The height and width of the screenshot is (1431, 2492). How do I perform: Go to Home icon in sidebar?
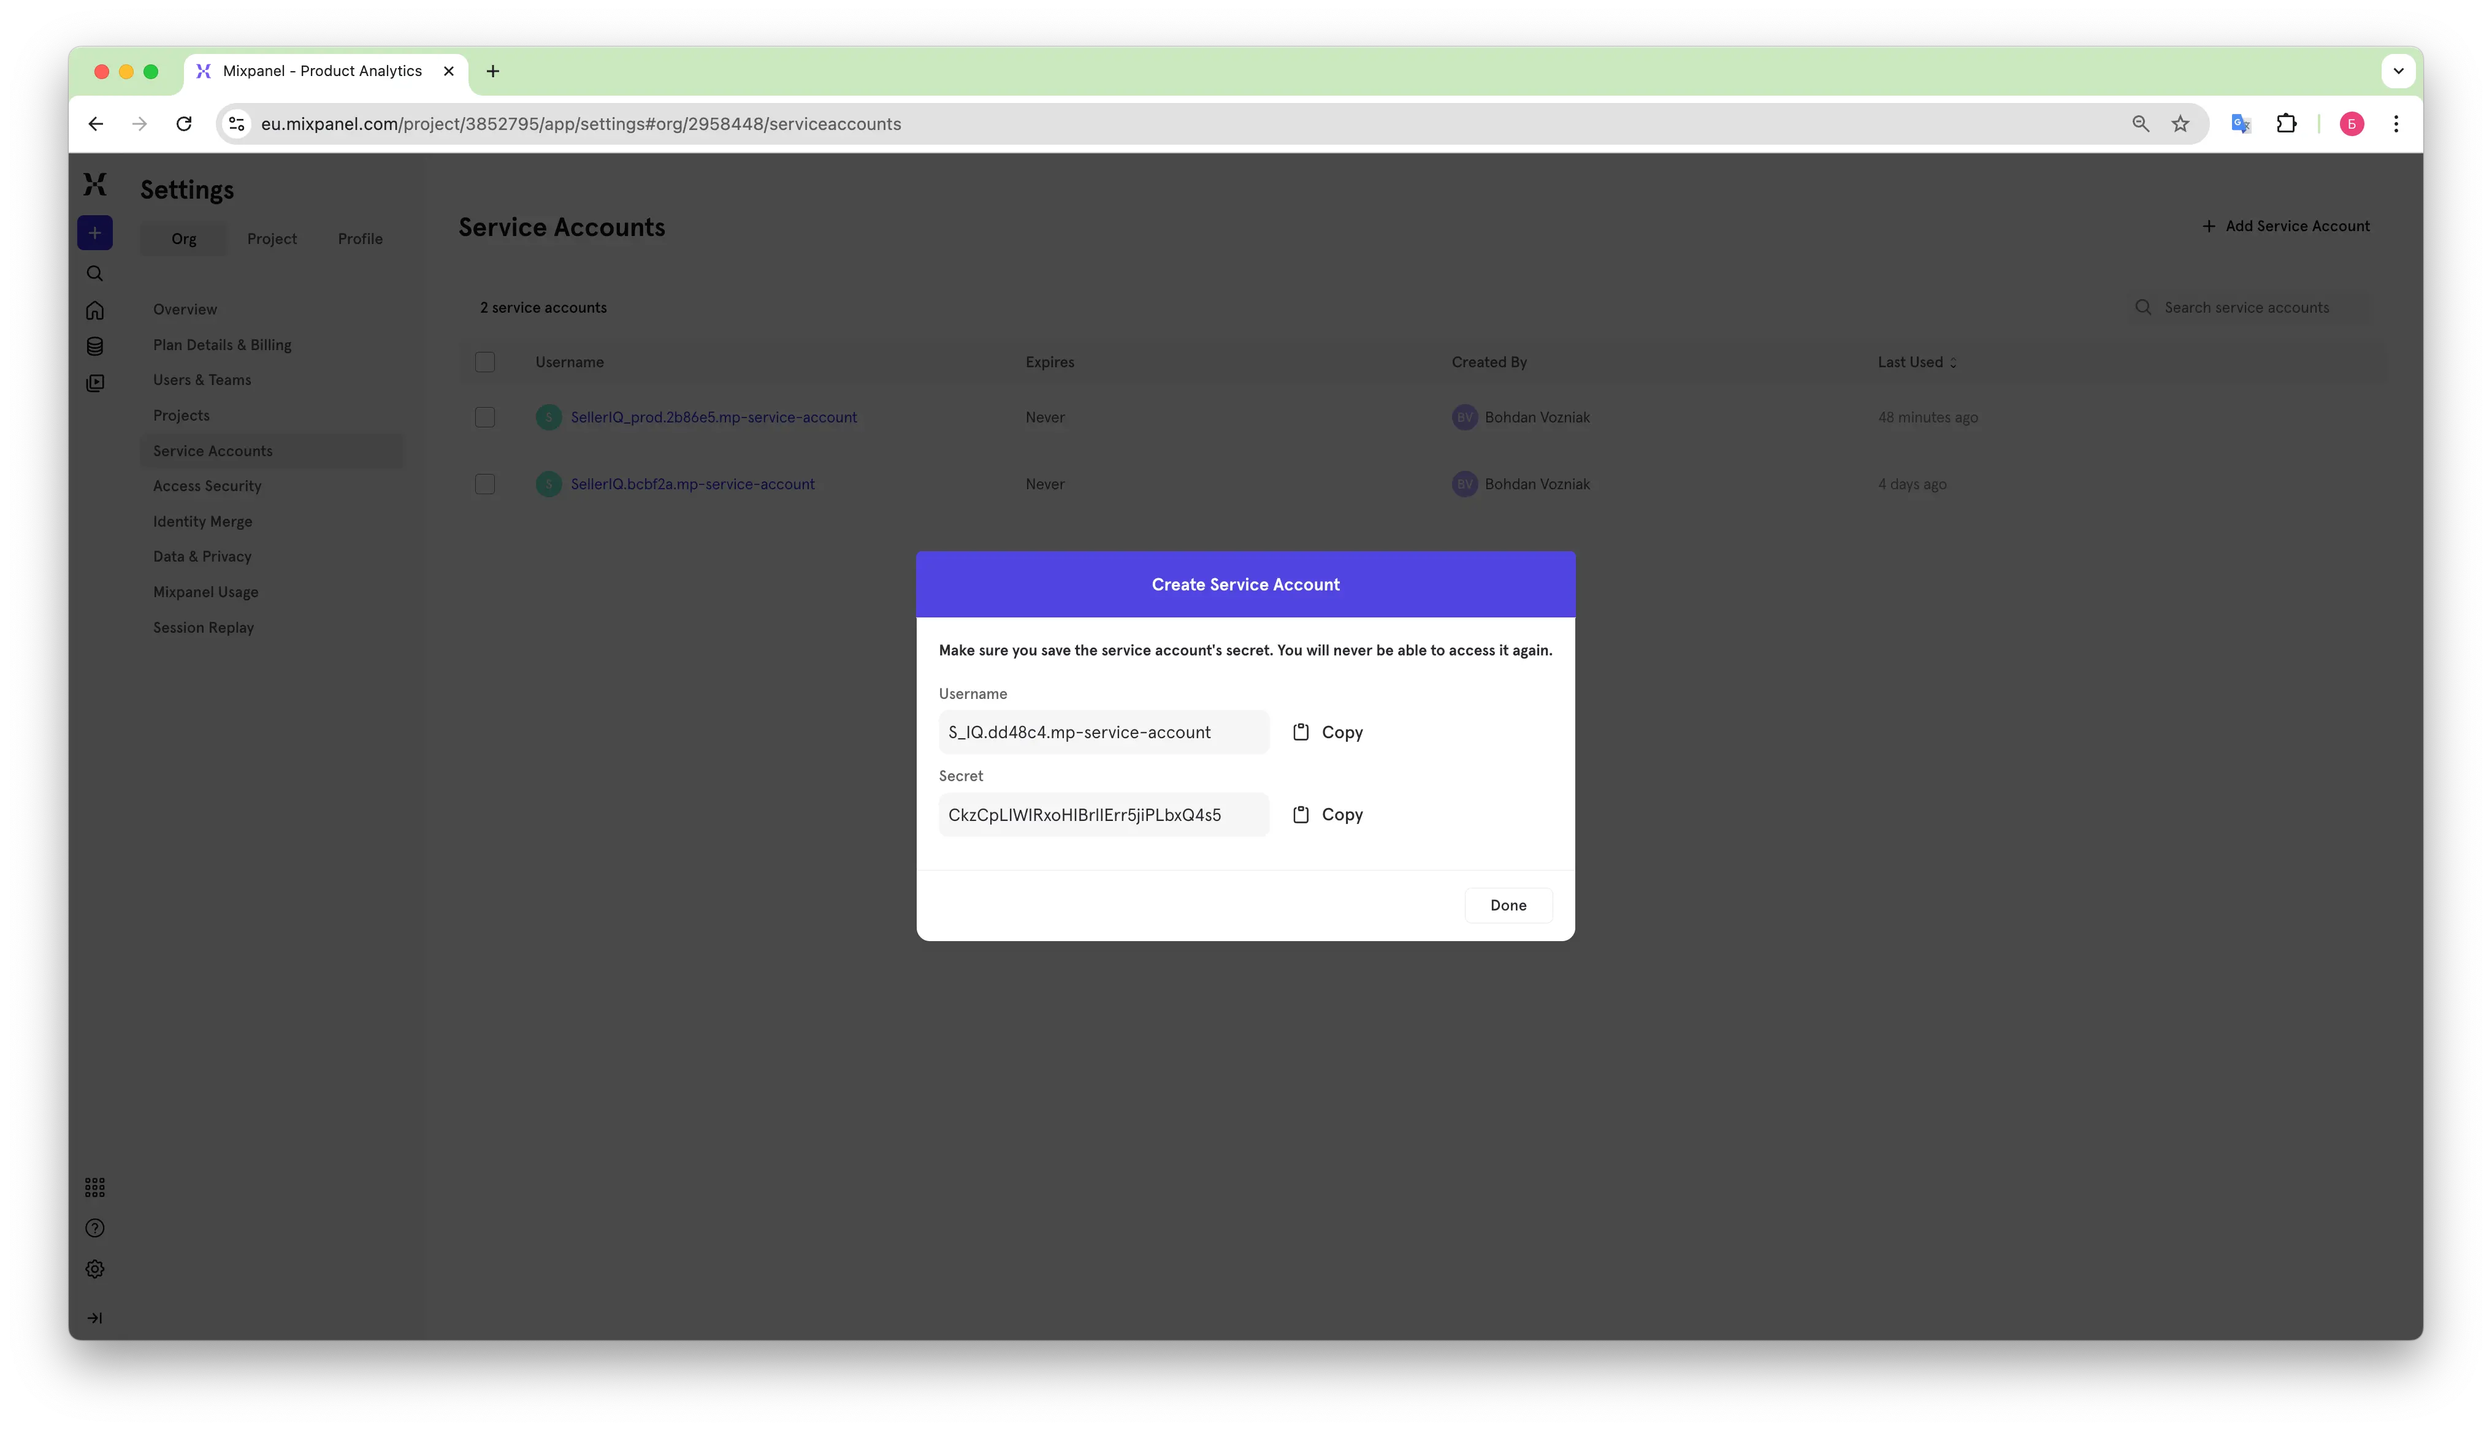coord(95,311)
